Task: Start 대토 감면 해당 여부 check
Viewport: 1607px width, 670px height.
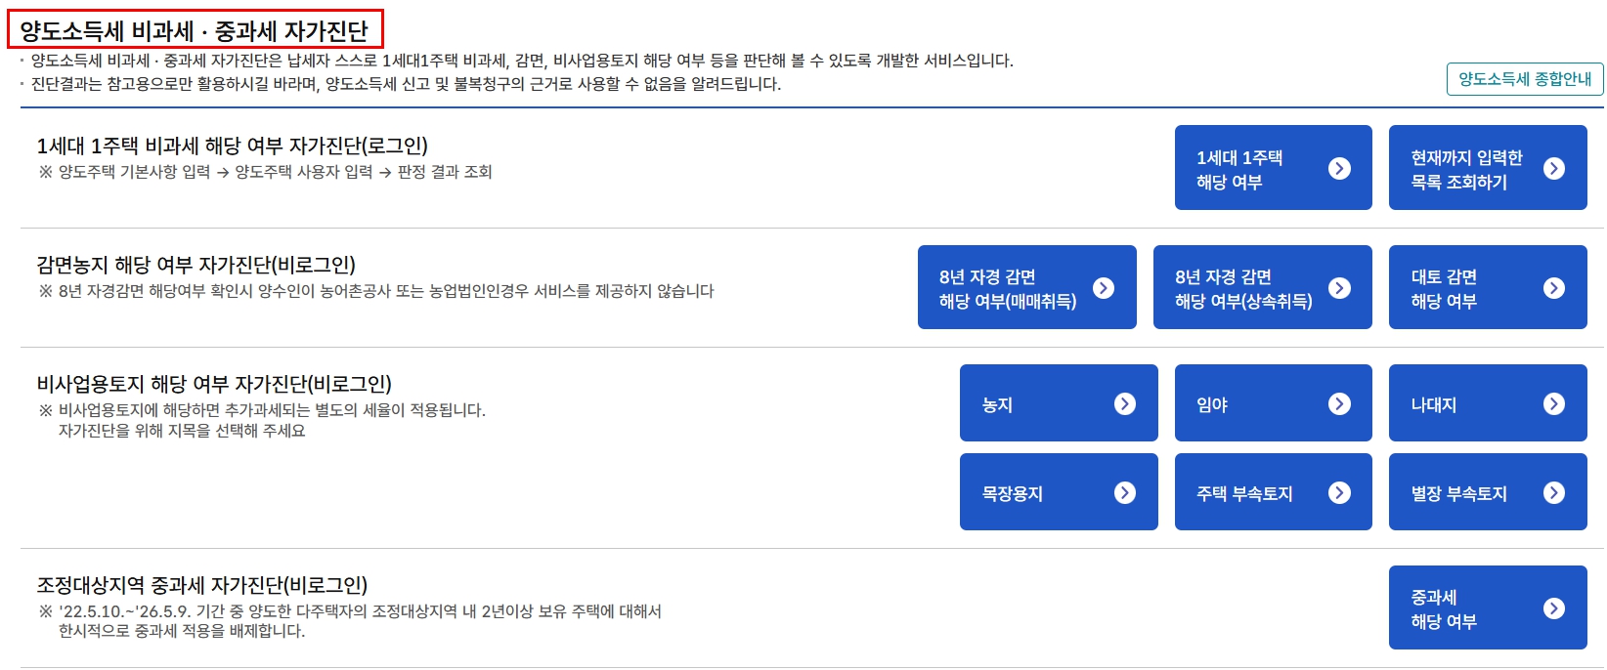Action: (x=1488, y=287)
